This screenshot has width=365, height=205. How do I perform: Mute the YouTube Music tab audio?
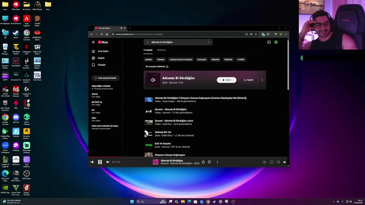coord(121,28)
